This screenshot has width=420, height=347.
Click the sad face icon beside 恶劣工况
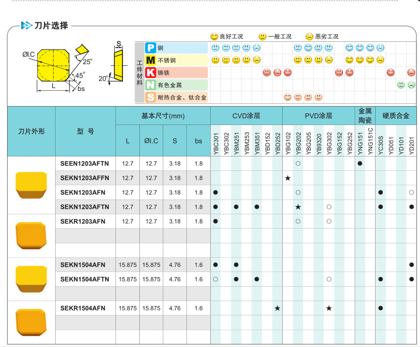[x=309, y=36]
